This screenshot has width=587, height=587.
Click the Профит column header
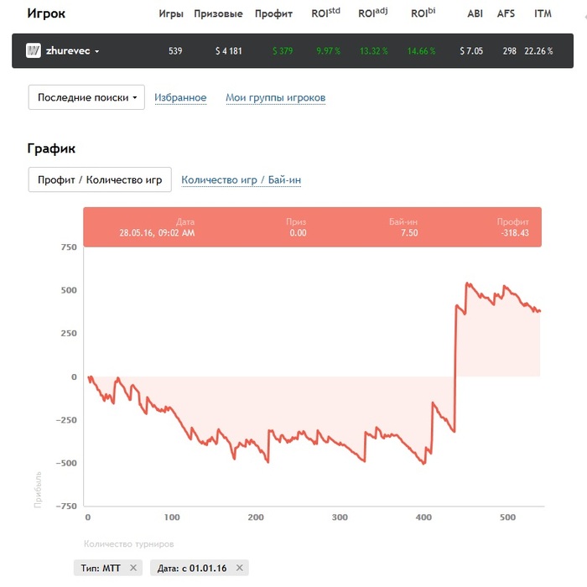(x=273, y=14)
